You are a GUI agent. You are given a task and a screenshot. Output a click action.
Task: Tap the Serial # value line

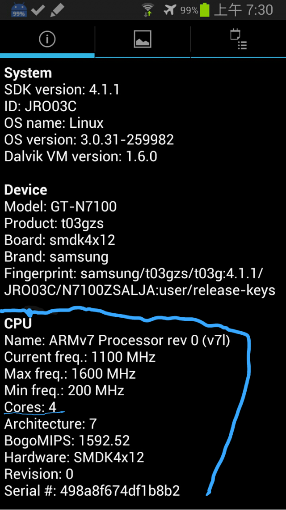coord(92,490)
